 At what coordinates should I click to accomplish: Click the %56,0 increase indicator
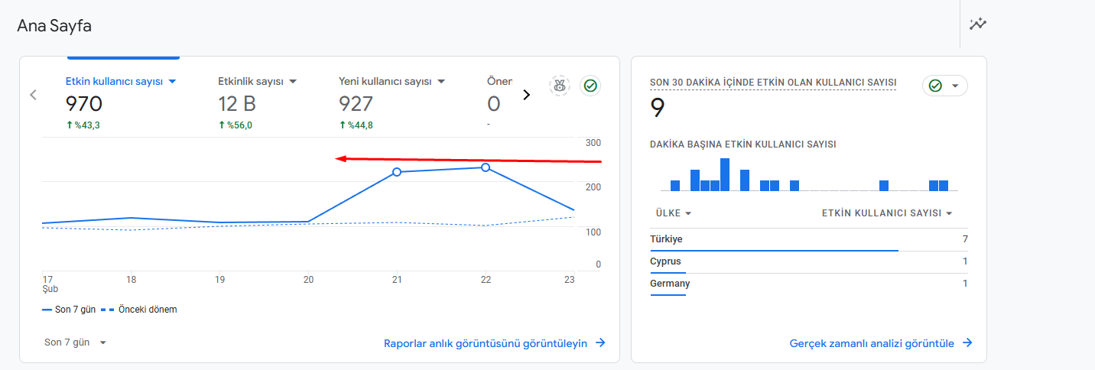236,125
